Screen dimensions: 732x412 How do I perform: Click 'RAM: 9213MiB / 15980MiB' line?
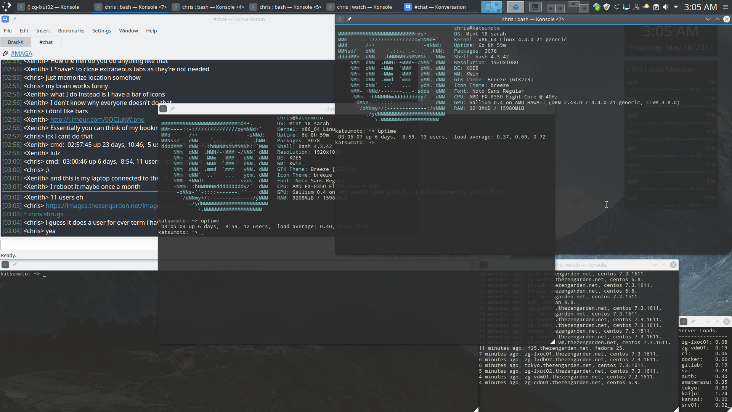click(x=489, y=108)
